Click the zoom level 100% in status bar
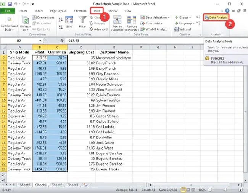The width and height of the screenshot is (248, 193). coord(202,190)
